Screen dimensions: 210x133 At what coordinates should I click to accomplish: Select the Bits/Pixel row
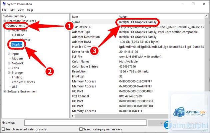click(x=138, y=76)
